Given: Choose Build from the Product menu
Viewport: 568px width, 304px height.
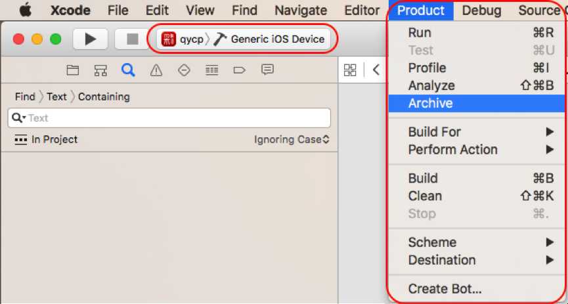Looking at the screenshot, I should 476,179.
